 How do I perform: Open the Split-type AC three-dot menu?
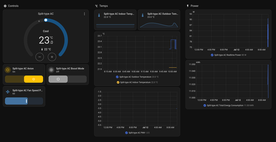84,14
